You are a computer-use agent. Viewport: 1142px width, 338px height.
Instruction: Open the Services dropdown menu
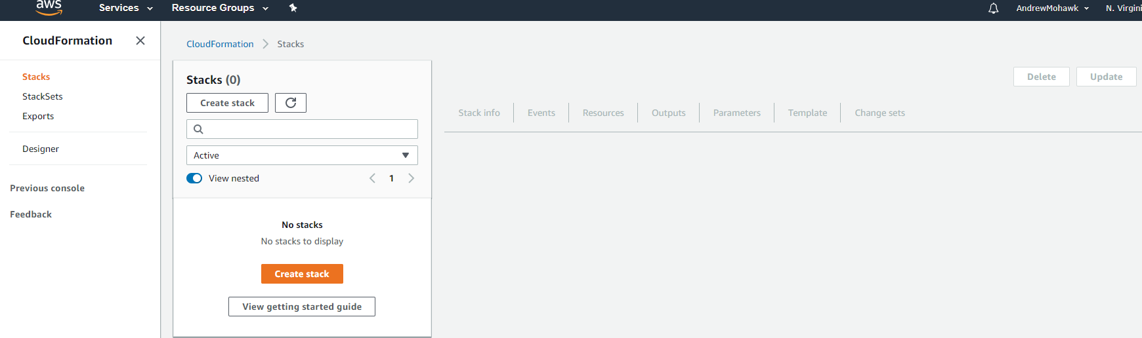tap(126, 8)
